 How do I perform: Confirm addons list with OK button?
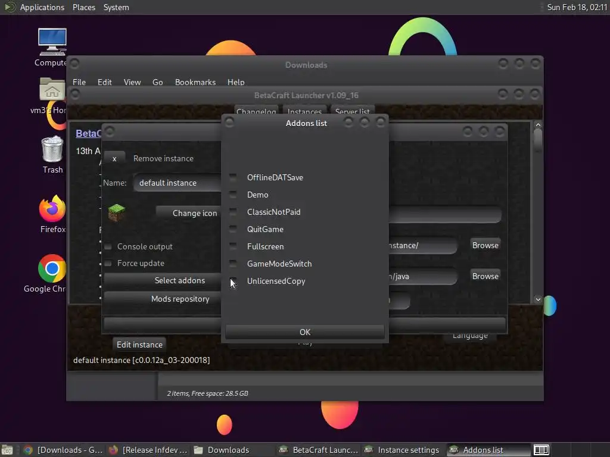(305, 332)
